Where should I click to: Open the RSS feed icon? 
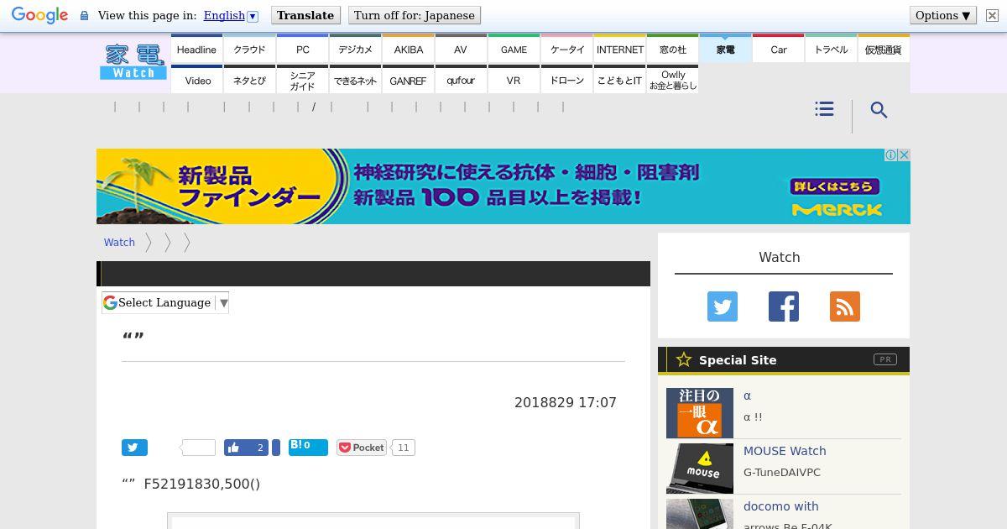845,306
